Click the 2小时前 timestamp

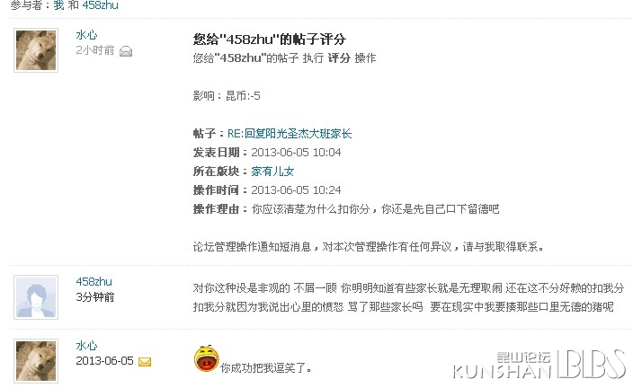coord(95,50)
